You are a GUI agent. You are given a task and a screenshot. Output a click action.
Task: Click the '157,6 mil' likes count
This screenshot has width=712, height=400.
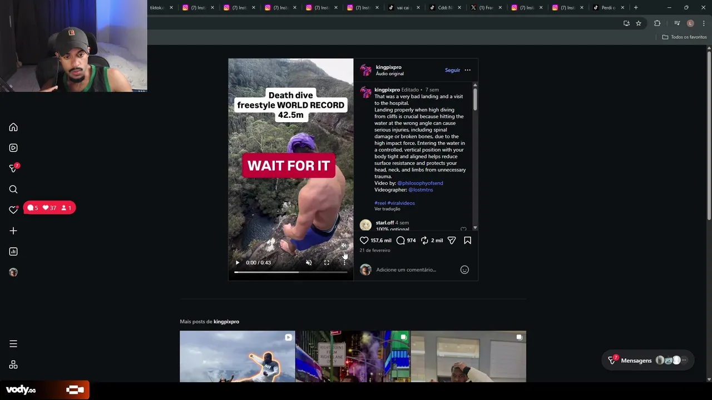click(x=381, y=241)
